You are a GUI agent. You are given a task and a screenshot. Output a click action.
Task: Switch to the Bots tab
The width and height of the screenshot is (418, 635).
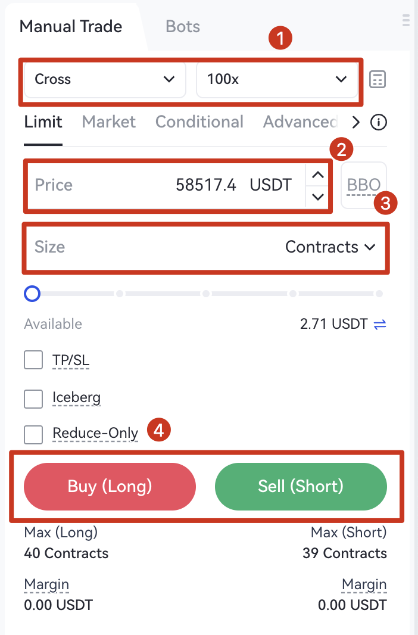pyautogui.click(x=183, y=27)
